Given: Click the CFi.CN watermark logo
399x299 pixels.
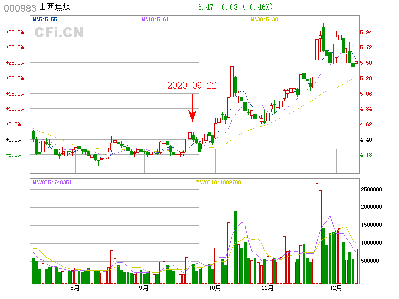Looking at the screenshot, I should 59,32.
